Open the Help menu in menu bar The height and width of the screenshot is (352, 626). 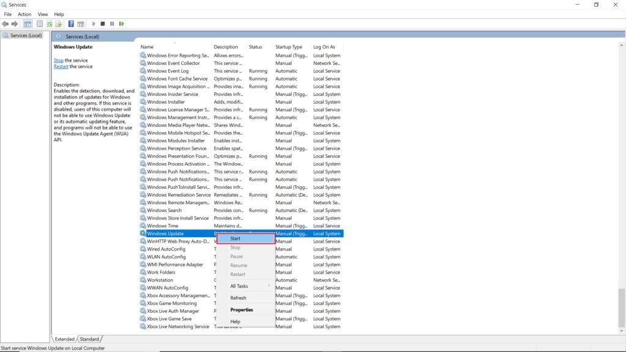click(x=59, y=14)
